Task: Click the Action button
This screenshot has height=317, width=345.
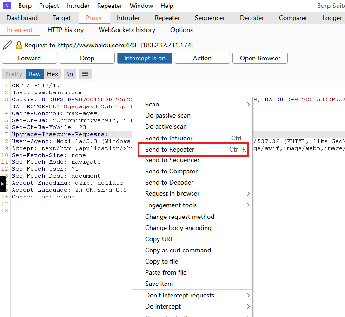Action: [x=202, y=58]
